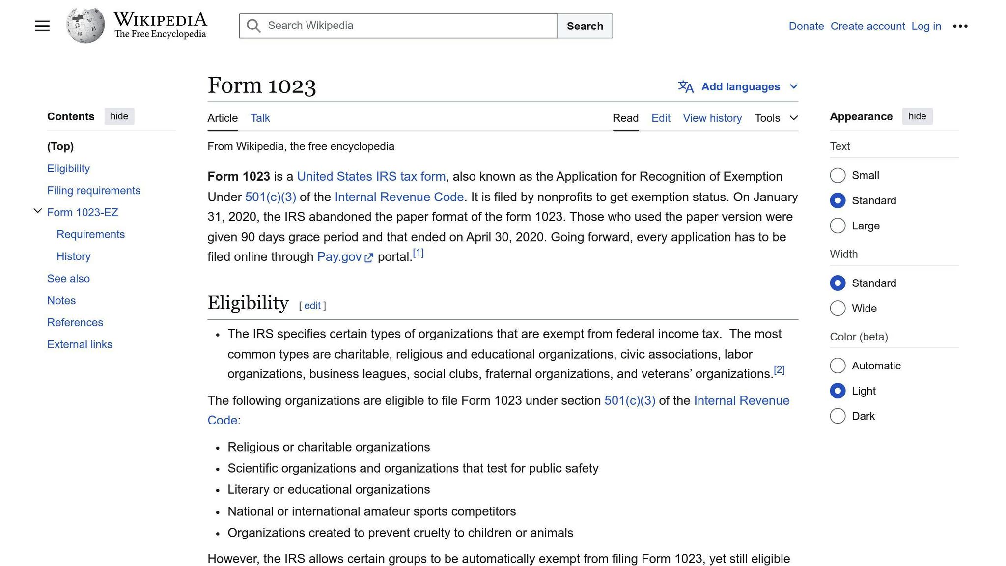This screenshot has width=1006, height=566.
Task: Click the magnifying glass search icon
Action: 253,26
